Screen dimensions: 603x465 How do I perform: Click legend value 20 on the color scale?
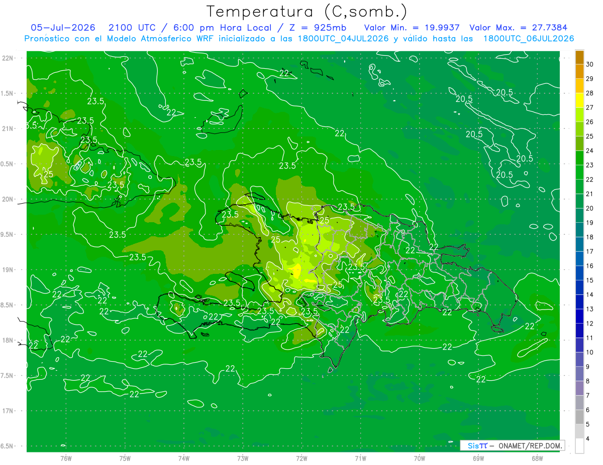[x=589, y=208]
